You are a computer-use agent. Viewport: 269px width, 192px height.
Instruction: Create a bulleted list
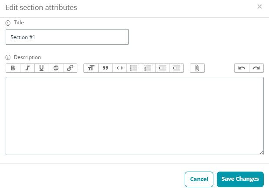[134, 68]
